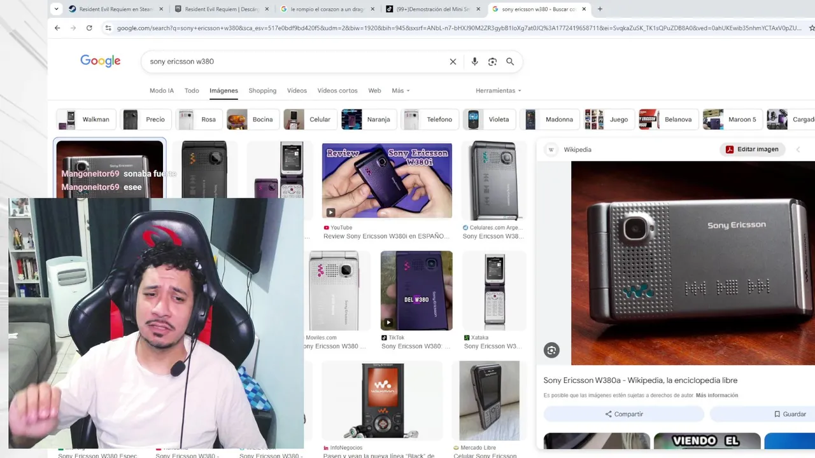Filter images by Rosa chip

click(199, 119)
